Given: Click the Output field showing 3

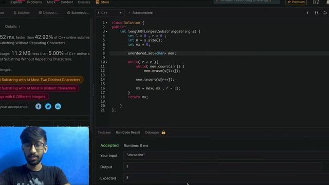Looking at the screenshot, I should coord(223,166).
